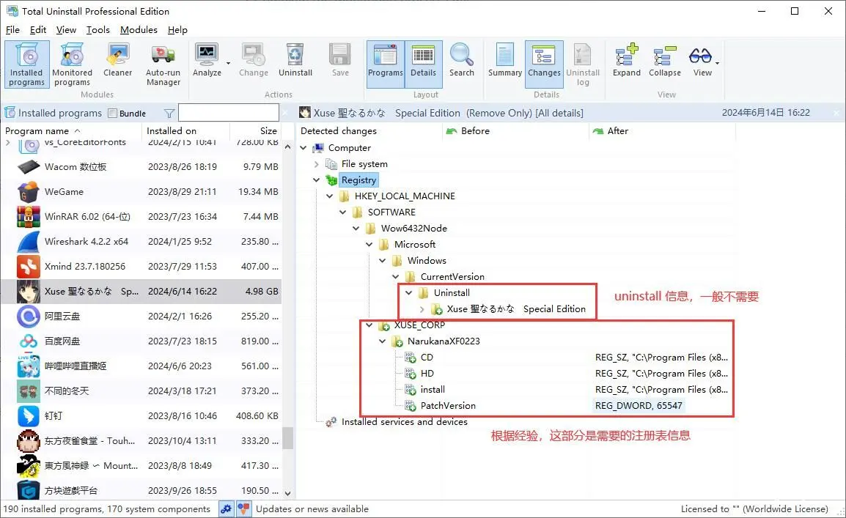Click the status bar gears icon
846x518 pixels.
(226, 508)
